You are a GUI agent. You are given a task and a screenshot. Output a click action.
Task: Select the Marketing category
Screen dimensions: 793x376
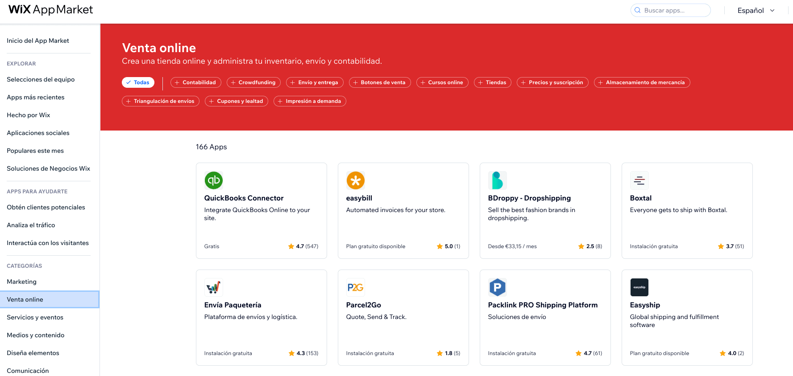coord(21,282)
